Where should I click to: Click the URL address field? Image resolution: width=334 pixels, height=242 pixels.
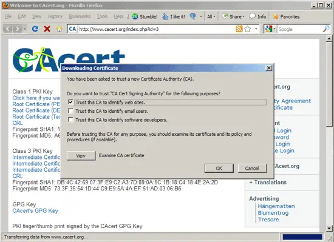[156, 29]
